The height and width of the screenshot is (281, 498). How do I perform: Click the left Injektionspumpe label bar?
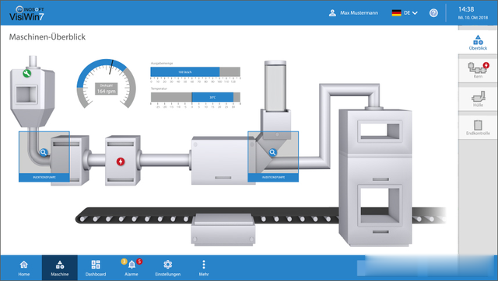pos(44,178)
